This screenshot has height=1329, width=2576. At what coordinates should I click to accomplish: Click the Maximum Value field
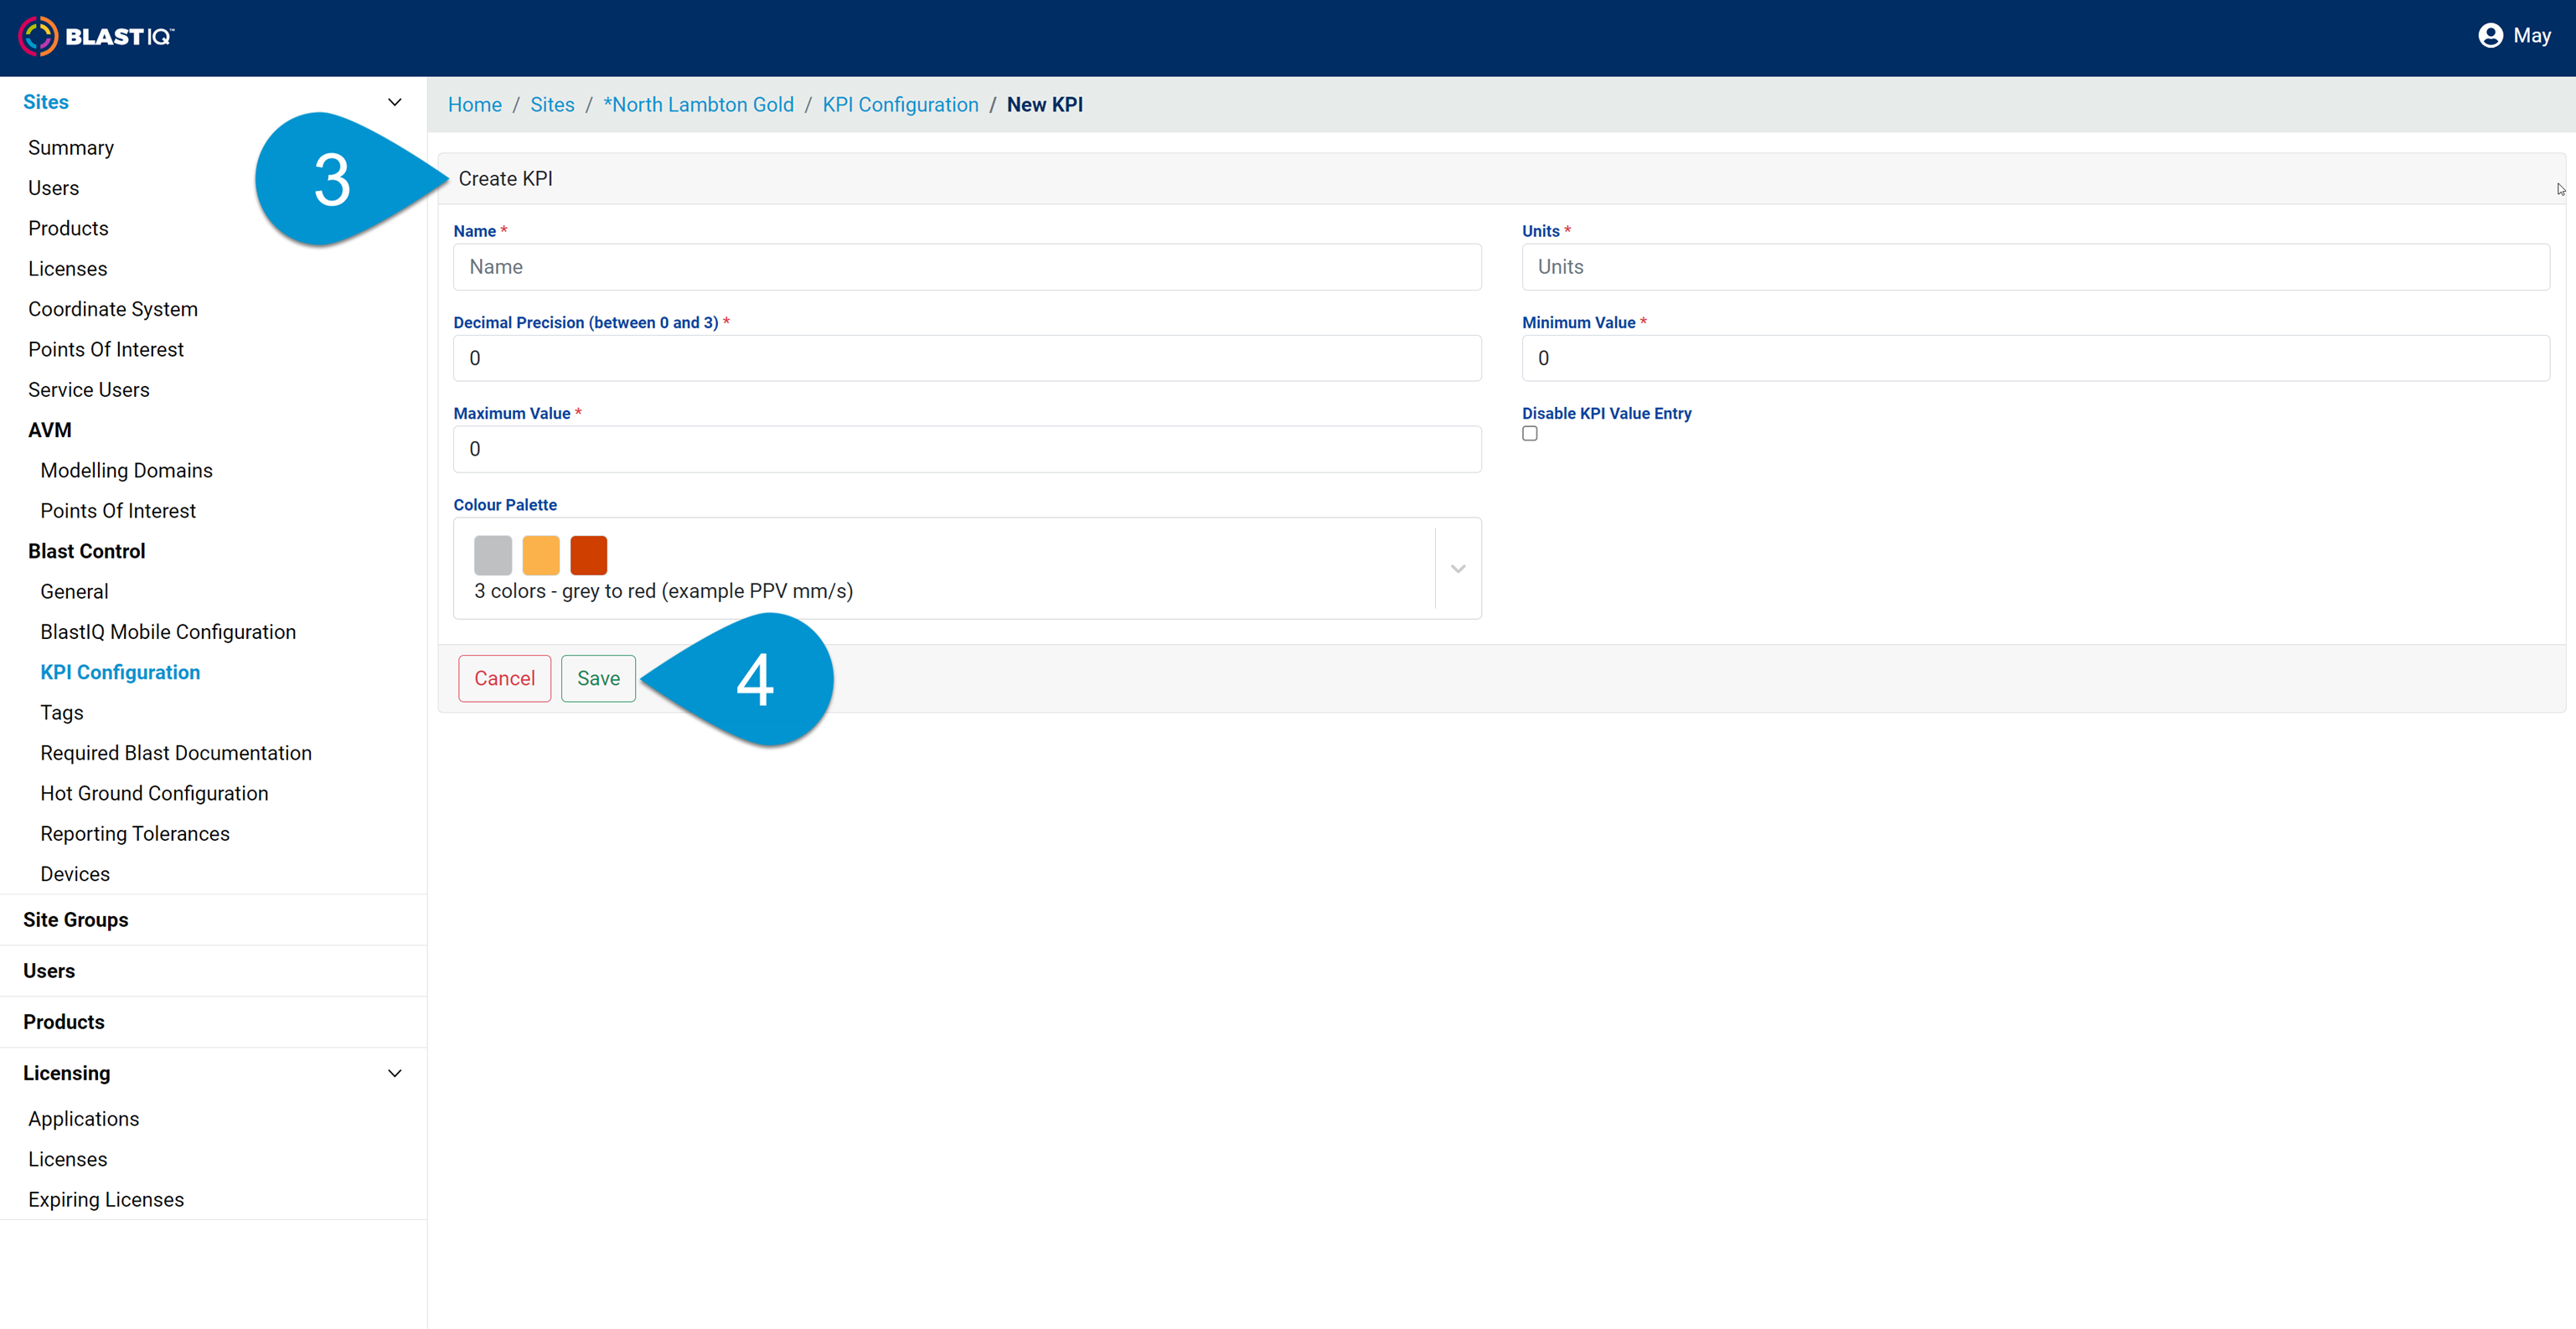pyautogui.click(x=967, y=449)
